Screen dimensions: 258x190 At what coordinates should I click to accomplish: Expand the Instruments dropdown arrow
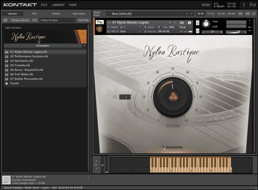coord(84,45)
